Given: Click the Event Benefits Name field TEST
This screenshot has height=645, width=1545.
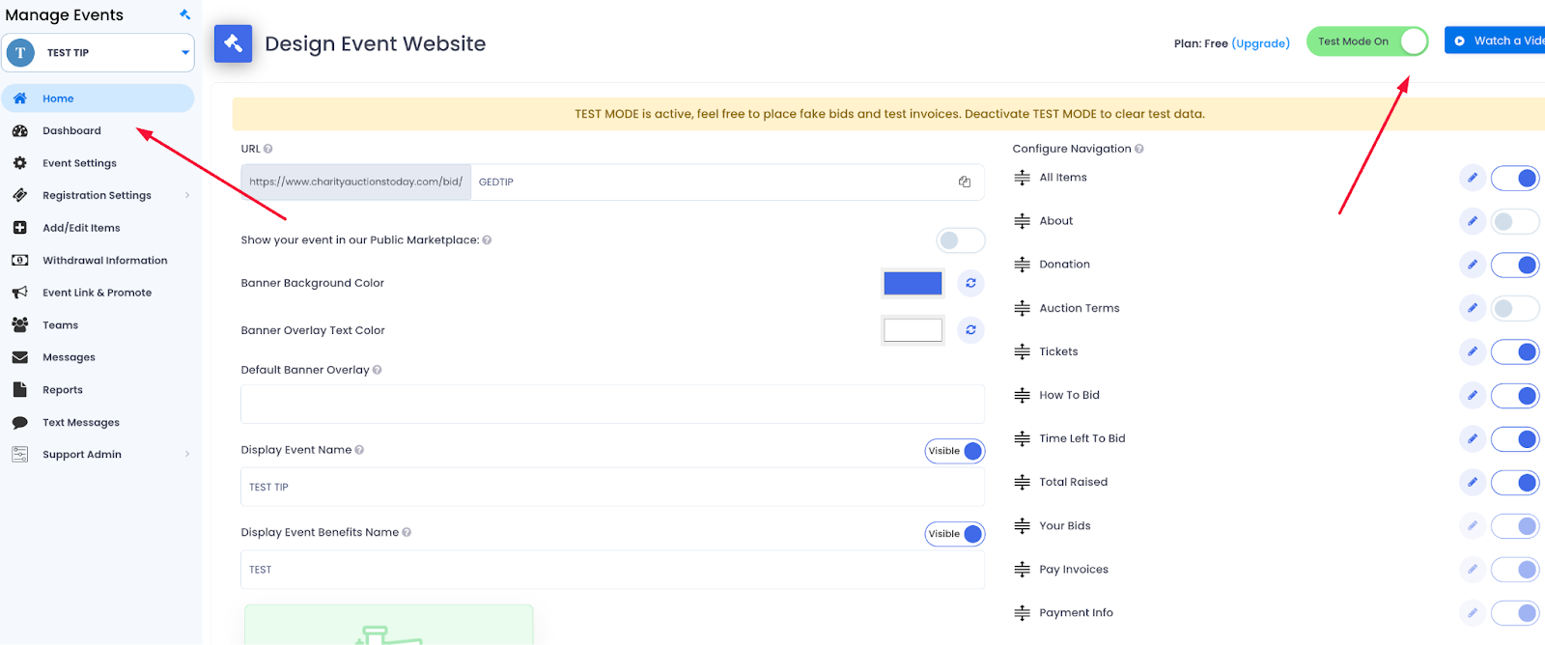Looking at the screenshot, I should [x=612, y=570].
